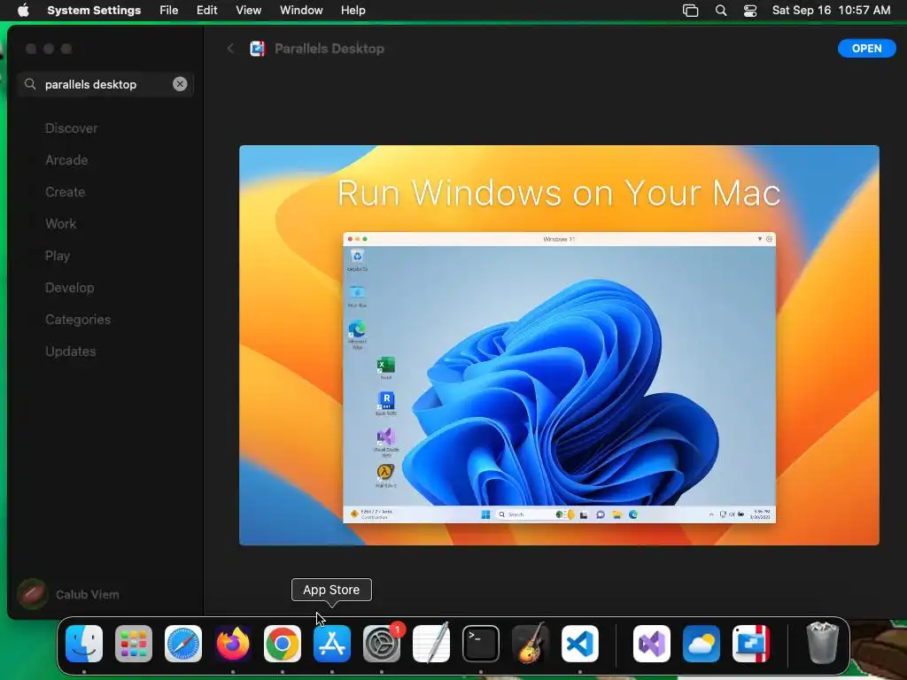Viewport: 907px width, 680px height.
Task: Go back with the chevron arrow
Action: click(x=230, y=49)
